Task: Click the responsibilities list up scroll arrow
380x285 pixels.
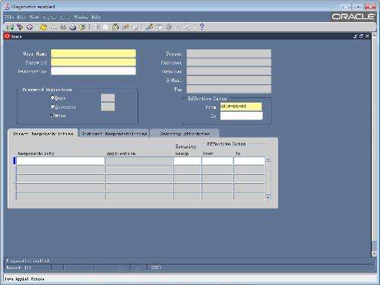Action: pos(268,160)
